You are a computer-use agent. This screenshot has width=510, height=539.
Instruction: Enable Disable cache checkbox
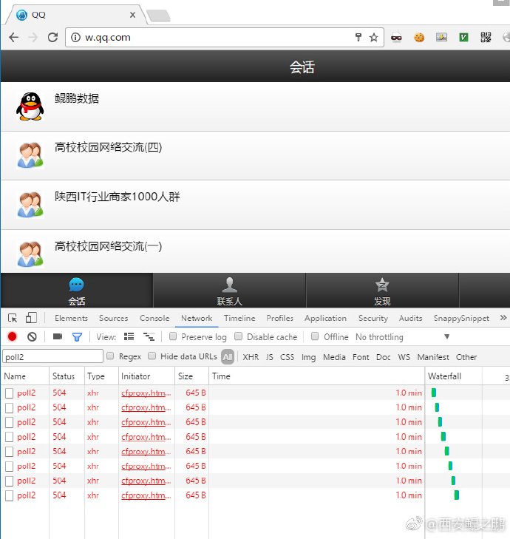(238, 336)
